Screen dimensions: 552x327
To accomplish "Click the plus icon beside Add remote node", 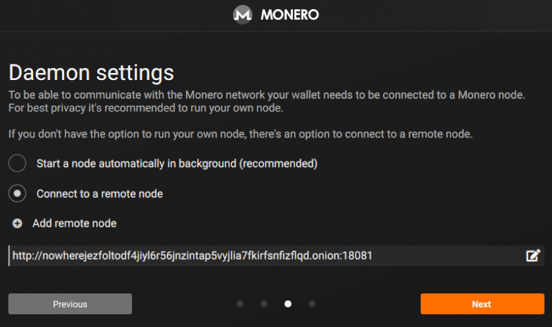I will point(18,223).
